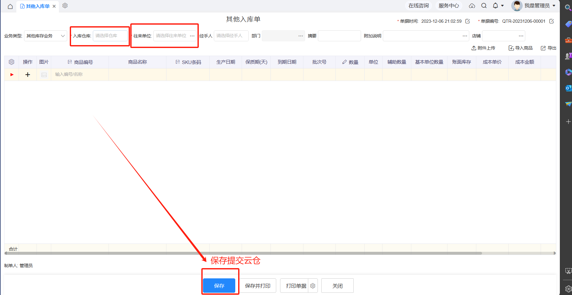
Task: Open sidebar blue tag icon
Action: pos(568,24)
